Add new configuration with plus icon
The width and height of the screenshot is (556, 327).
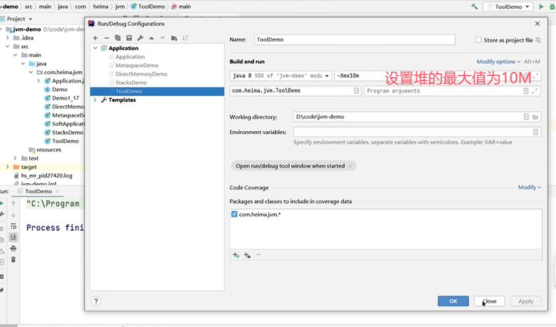click(95, 38)
